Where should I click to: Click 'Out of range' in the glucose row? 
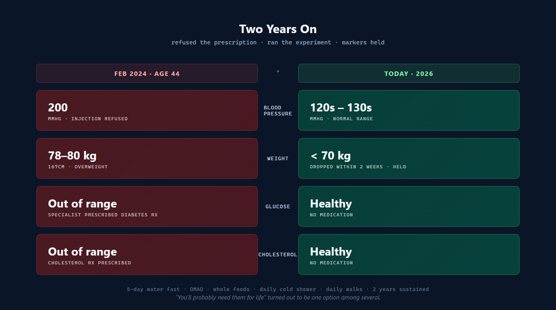[82, 203]
